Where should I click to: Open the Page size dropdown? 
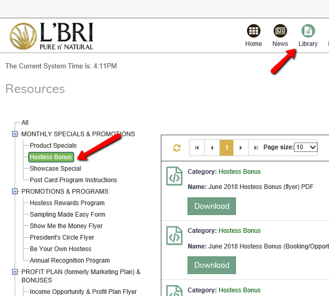pos(305,147)
